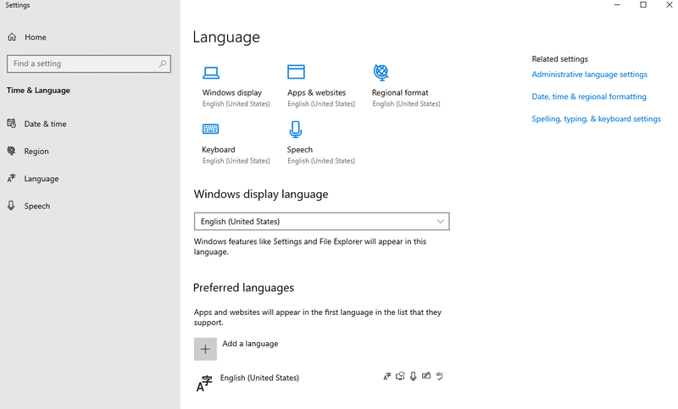
Task: Click Windows display tile label
Action: pos(232,92)
